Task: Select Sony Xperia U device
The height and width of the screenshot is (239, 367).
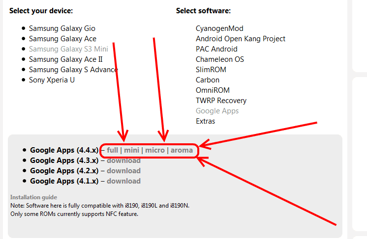Action: (52, 80)
